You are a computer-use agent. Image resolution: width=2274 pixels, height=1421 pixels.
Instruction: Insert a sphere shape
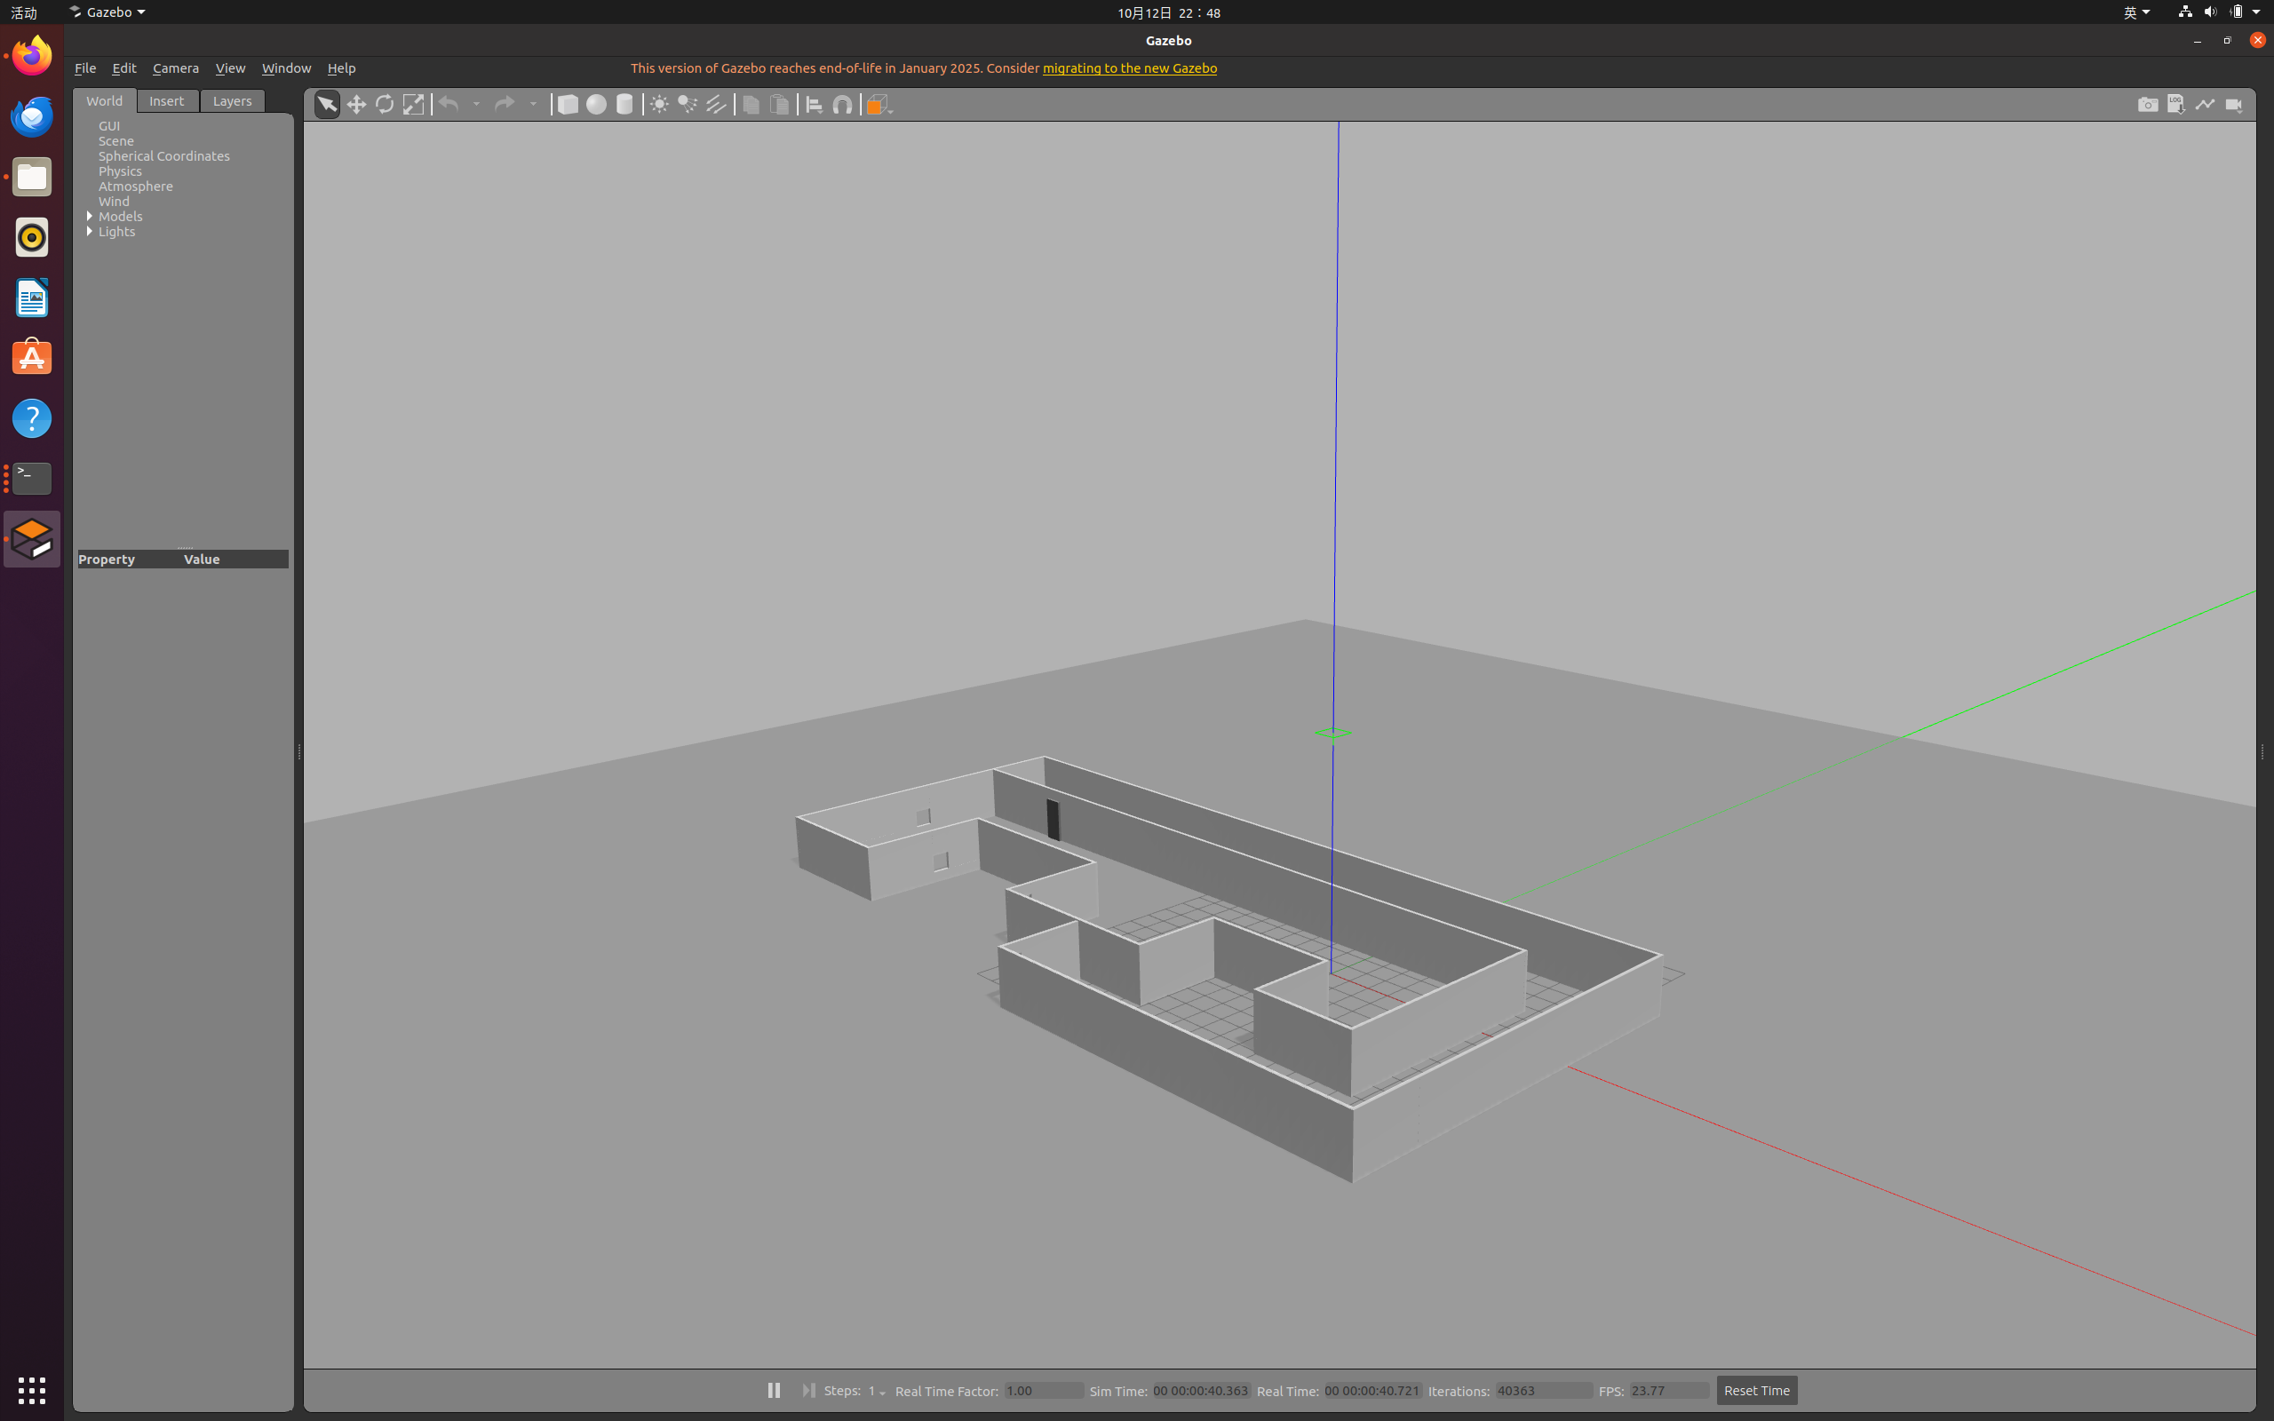pos(596,104)
